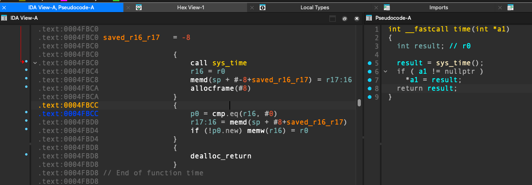Image resolution: width=532 pixels, height=185 pixels.
Task: Click the 'End of function time' comment
Action: [153, 173]
